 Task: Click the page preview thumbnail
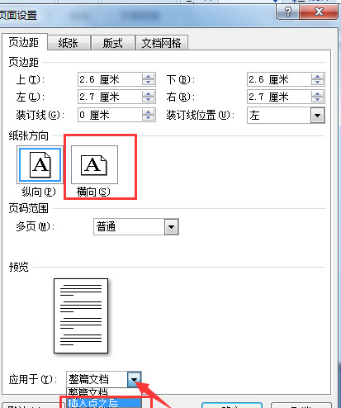(x=81, y=315)
